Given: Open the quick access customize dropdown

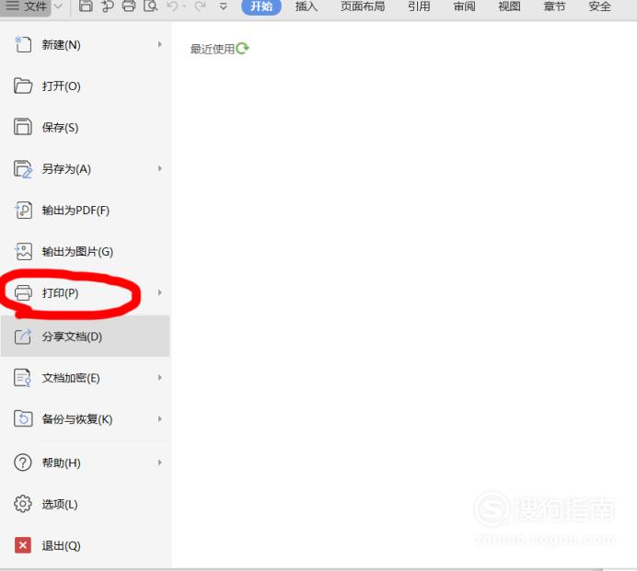Looking at the screenshot, I should click(x=223, y=6).
